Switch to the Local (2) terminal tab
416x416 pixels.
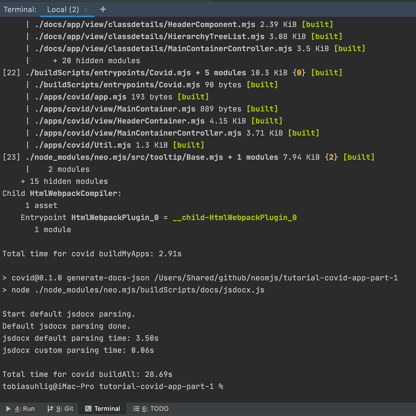coord(63,9)
